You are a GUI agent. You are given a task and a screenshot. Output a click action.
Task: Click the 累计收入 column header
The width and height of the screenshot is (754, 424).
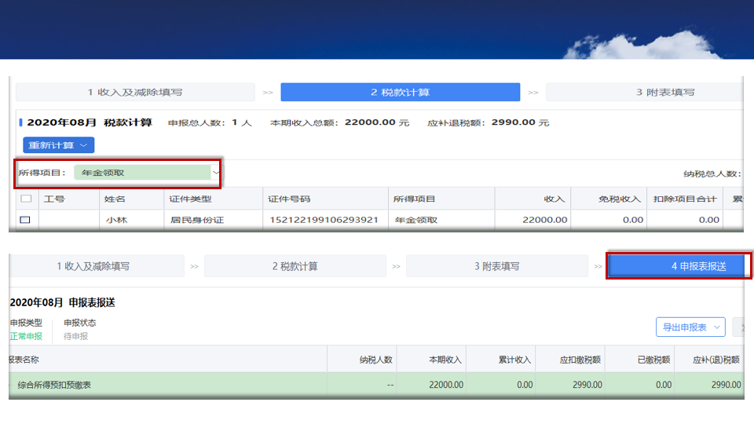pyautogui.click(x=514, y=360)
